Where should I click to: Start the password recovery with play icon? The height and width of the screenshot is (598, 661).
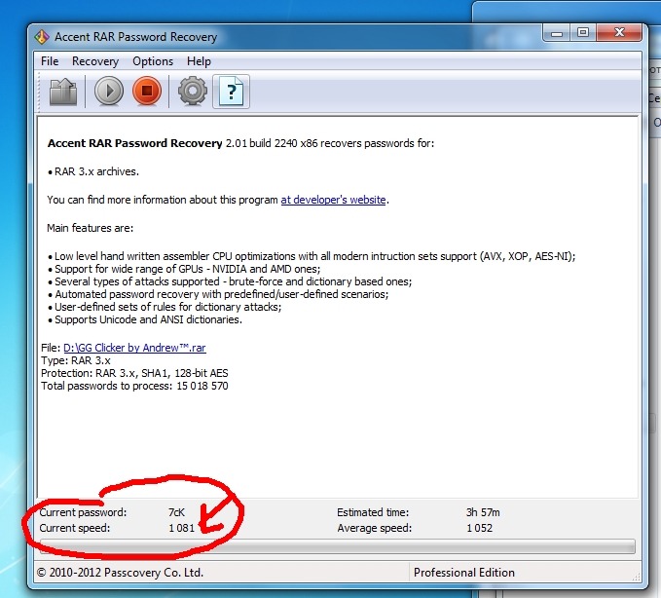tap(109, 92)
